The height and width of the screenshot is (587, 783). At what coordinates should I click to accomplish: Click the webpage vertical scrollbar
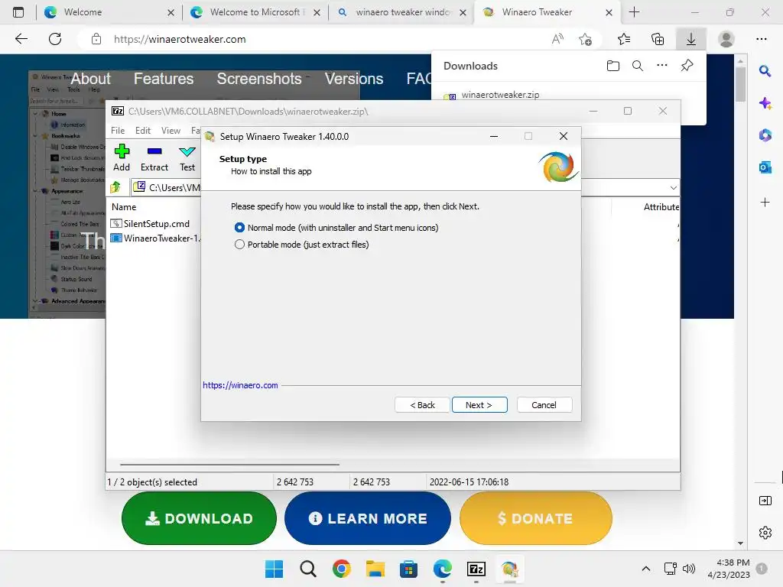tap(740, 84)
